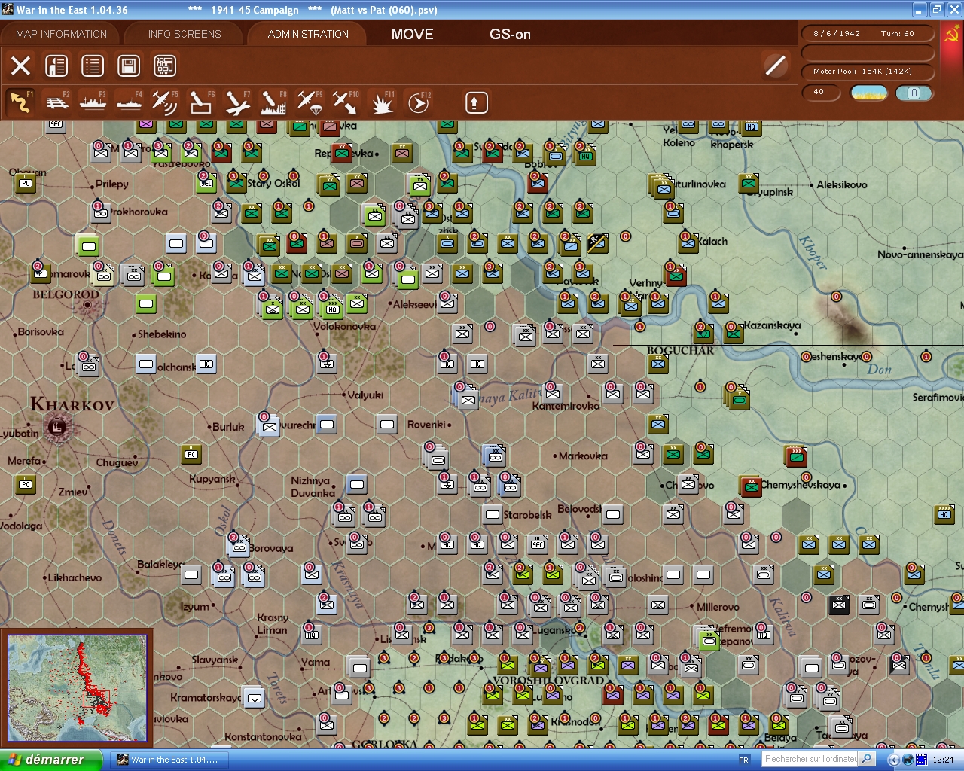Click the floppy disk save game icon

pyautogui.click(x=129, y=66)
